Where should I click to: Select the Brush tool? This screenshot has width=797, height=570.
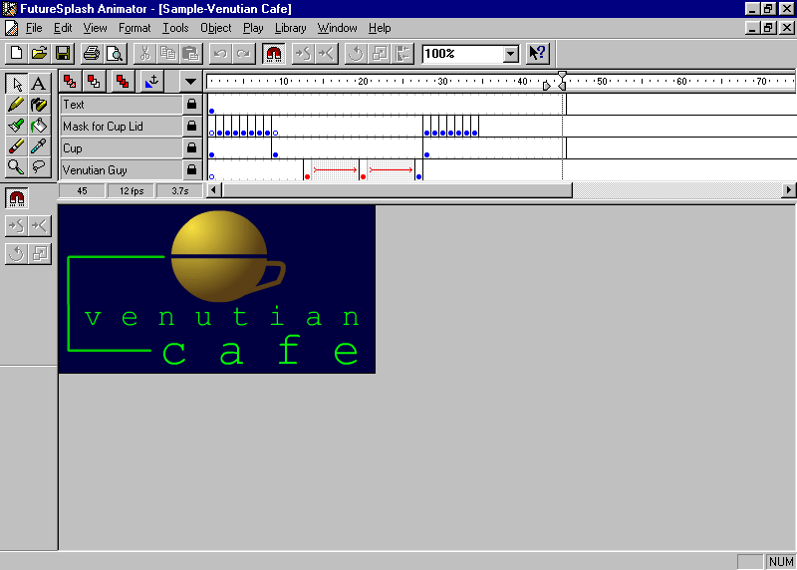(x=17, y=126)
